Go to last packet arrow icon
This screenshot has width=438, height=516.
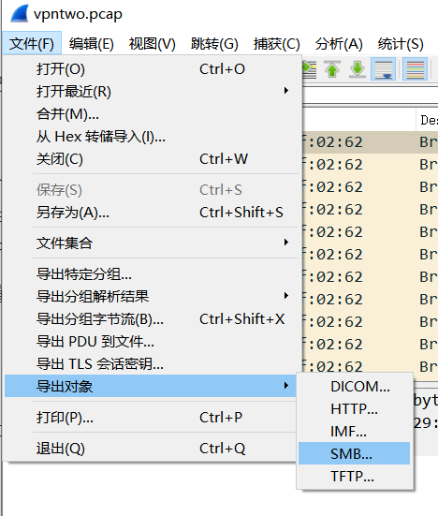(x=358, y=69)
